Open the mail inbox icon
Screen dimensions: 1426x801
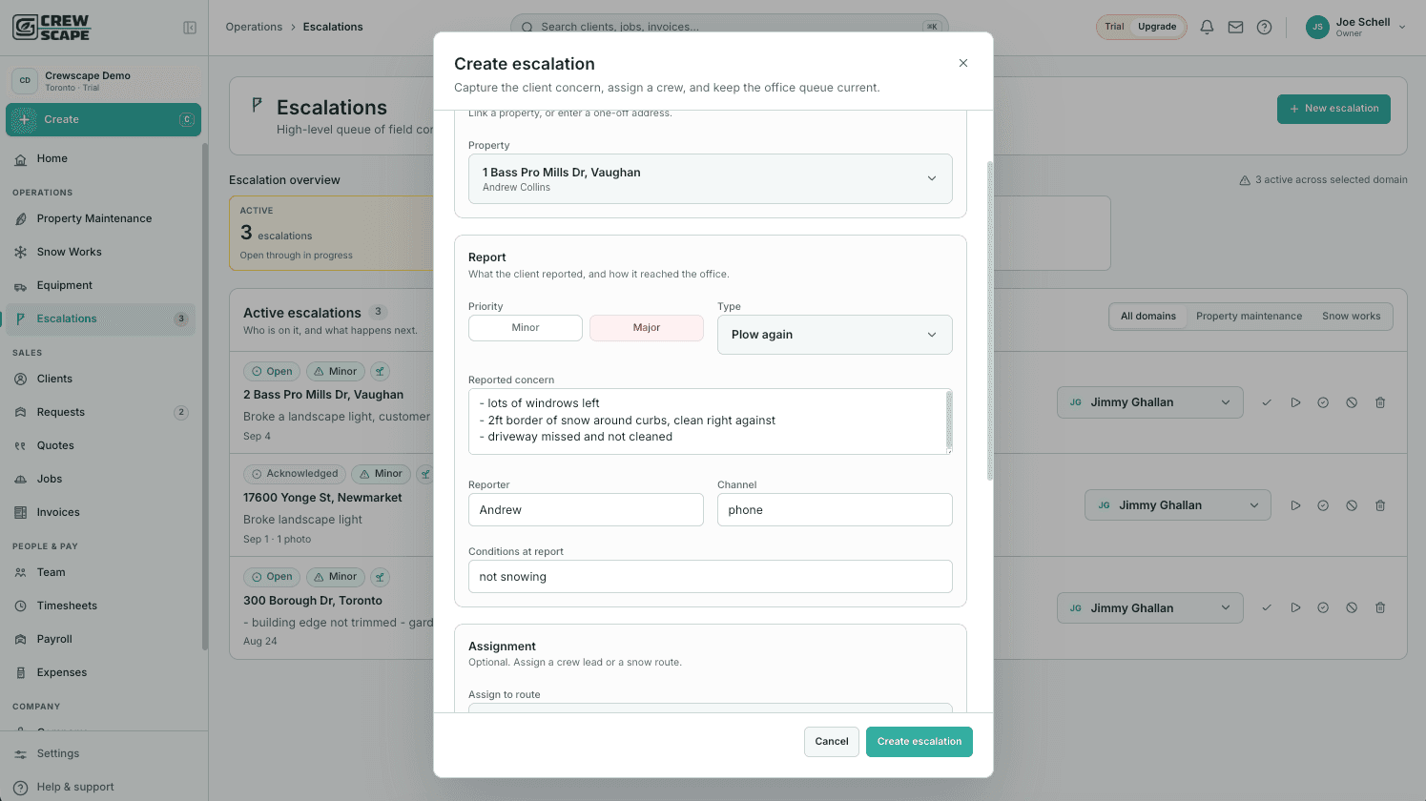pyautogui.click(x=1235, y=28)
